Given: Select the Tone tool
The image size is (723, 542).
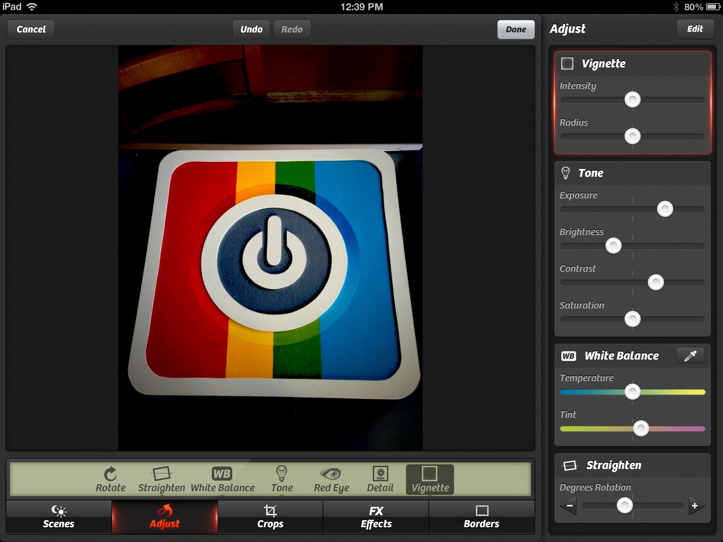Looking at the screenshot, I should tap(281, 478).
